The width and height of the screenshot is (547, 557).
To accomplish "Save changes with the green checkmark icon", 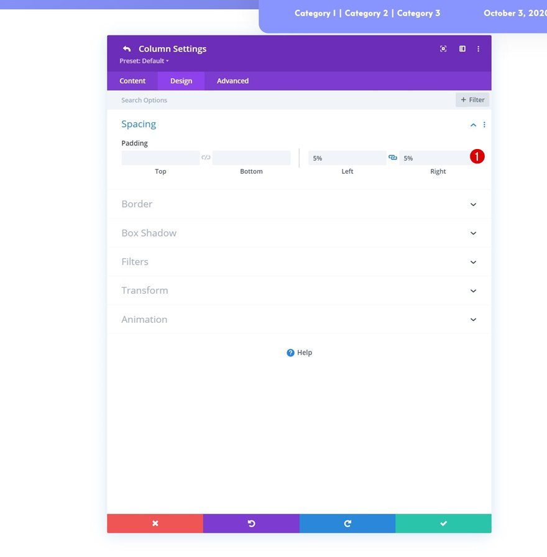I will click(444, 523).
